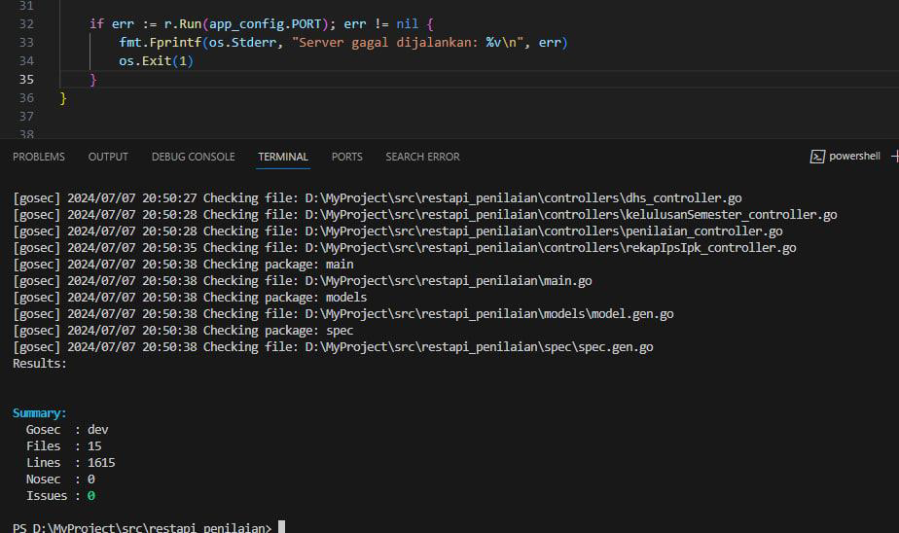Activate the TERMINAL tab

[x=283, y=157]
